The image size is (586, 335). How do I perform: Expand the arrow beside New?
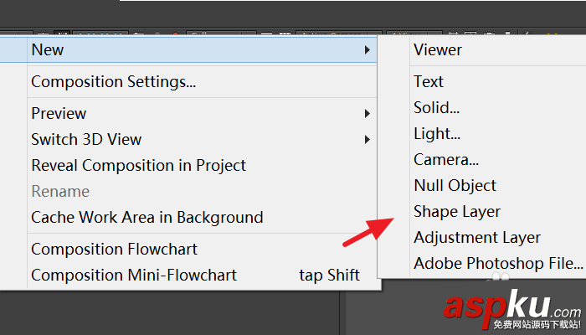point(368,50)
